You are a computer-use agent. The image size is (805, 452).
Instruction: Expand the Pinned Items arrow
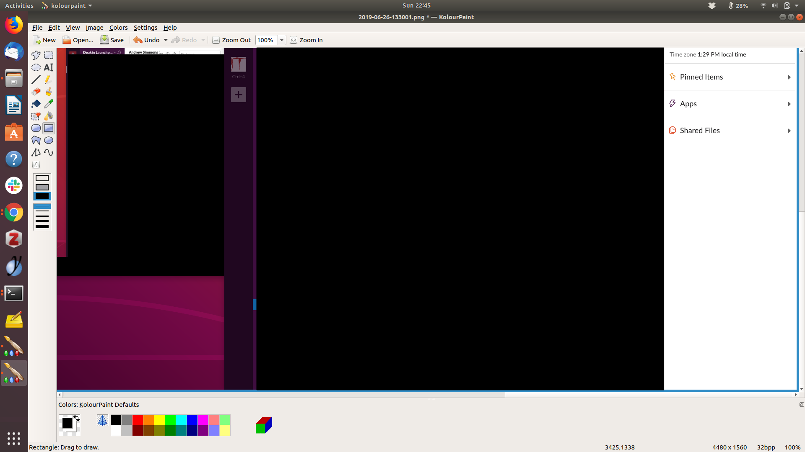point(789,77)
